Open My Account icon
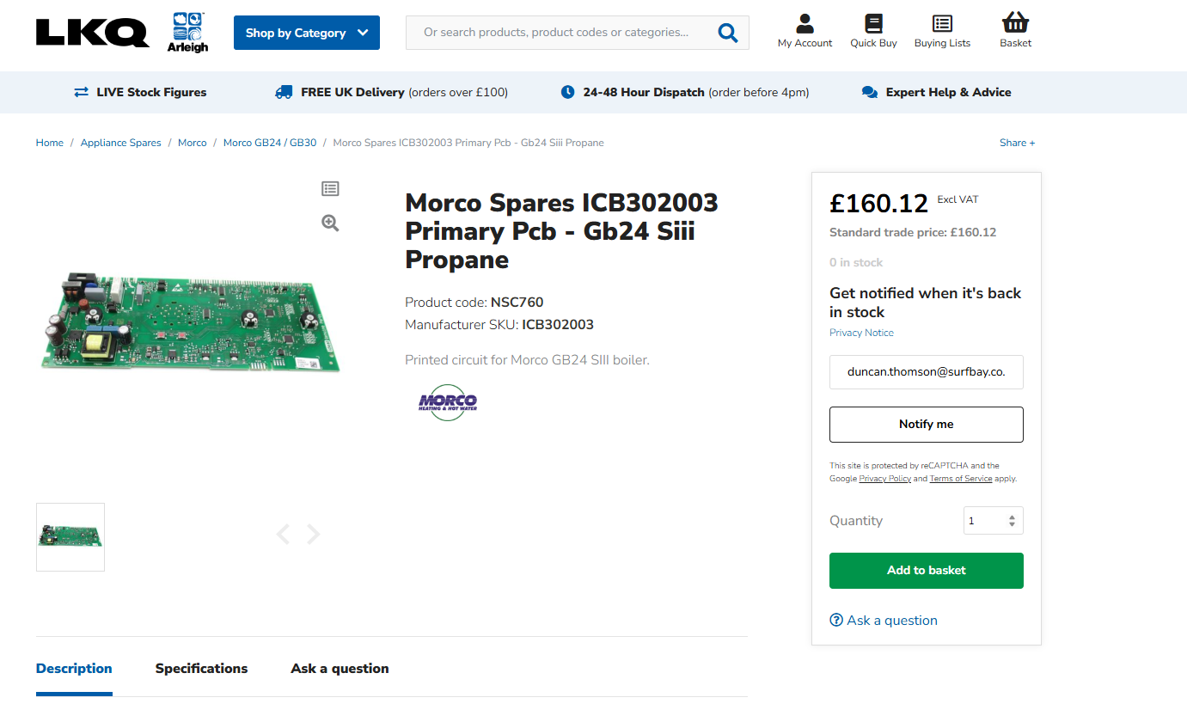Viewport: 1187px width, 722px height. point(805,24)
